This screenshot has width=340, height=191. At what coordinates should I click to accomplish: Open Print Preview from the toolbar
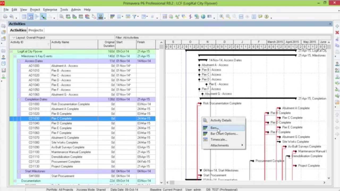[11, 17]
